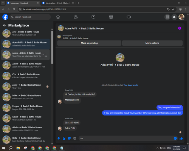This screenshot has height=151, width=189.
Task: Open conversation information purple icon
Action: [x=180, y=28]
